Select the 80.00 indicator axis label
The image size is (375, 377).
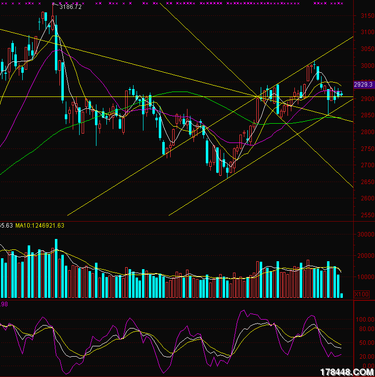point(367,329)
